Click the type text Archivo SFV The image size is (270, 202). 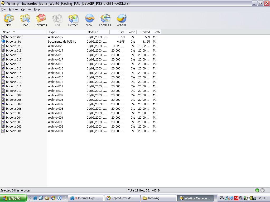pyautogui.click(x=56, y=37)
